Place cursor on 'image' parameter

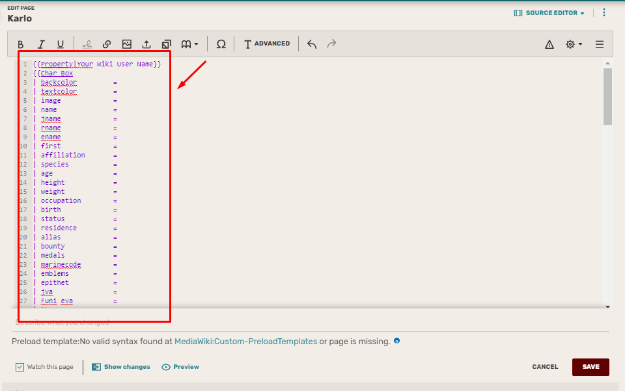click(x=51, y=101)
